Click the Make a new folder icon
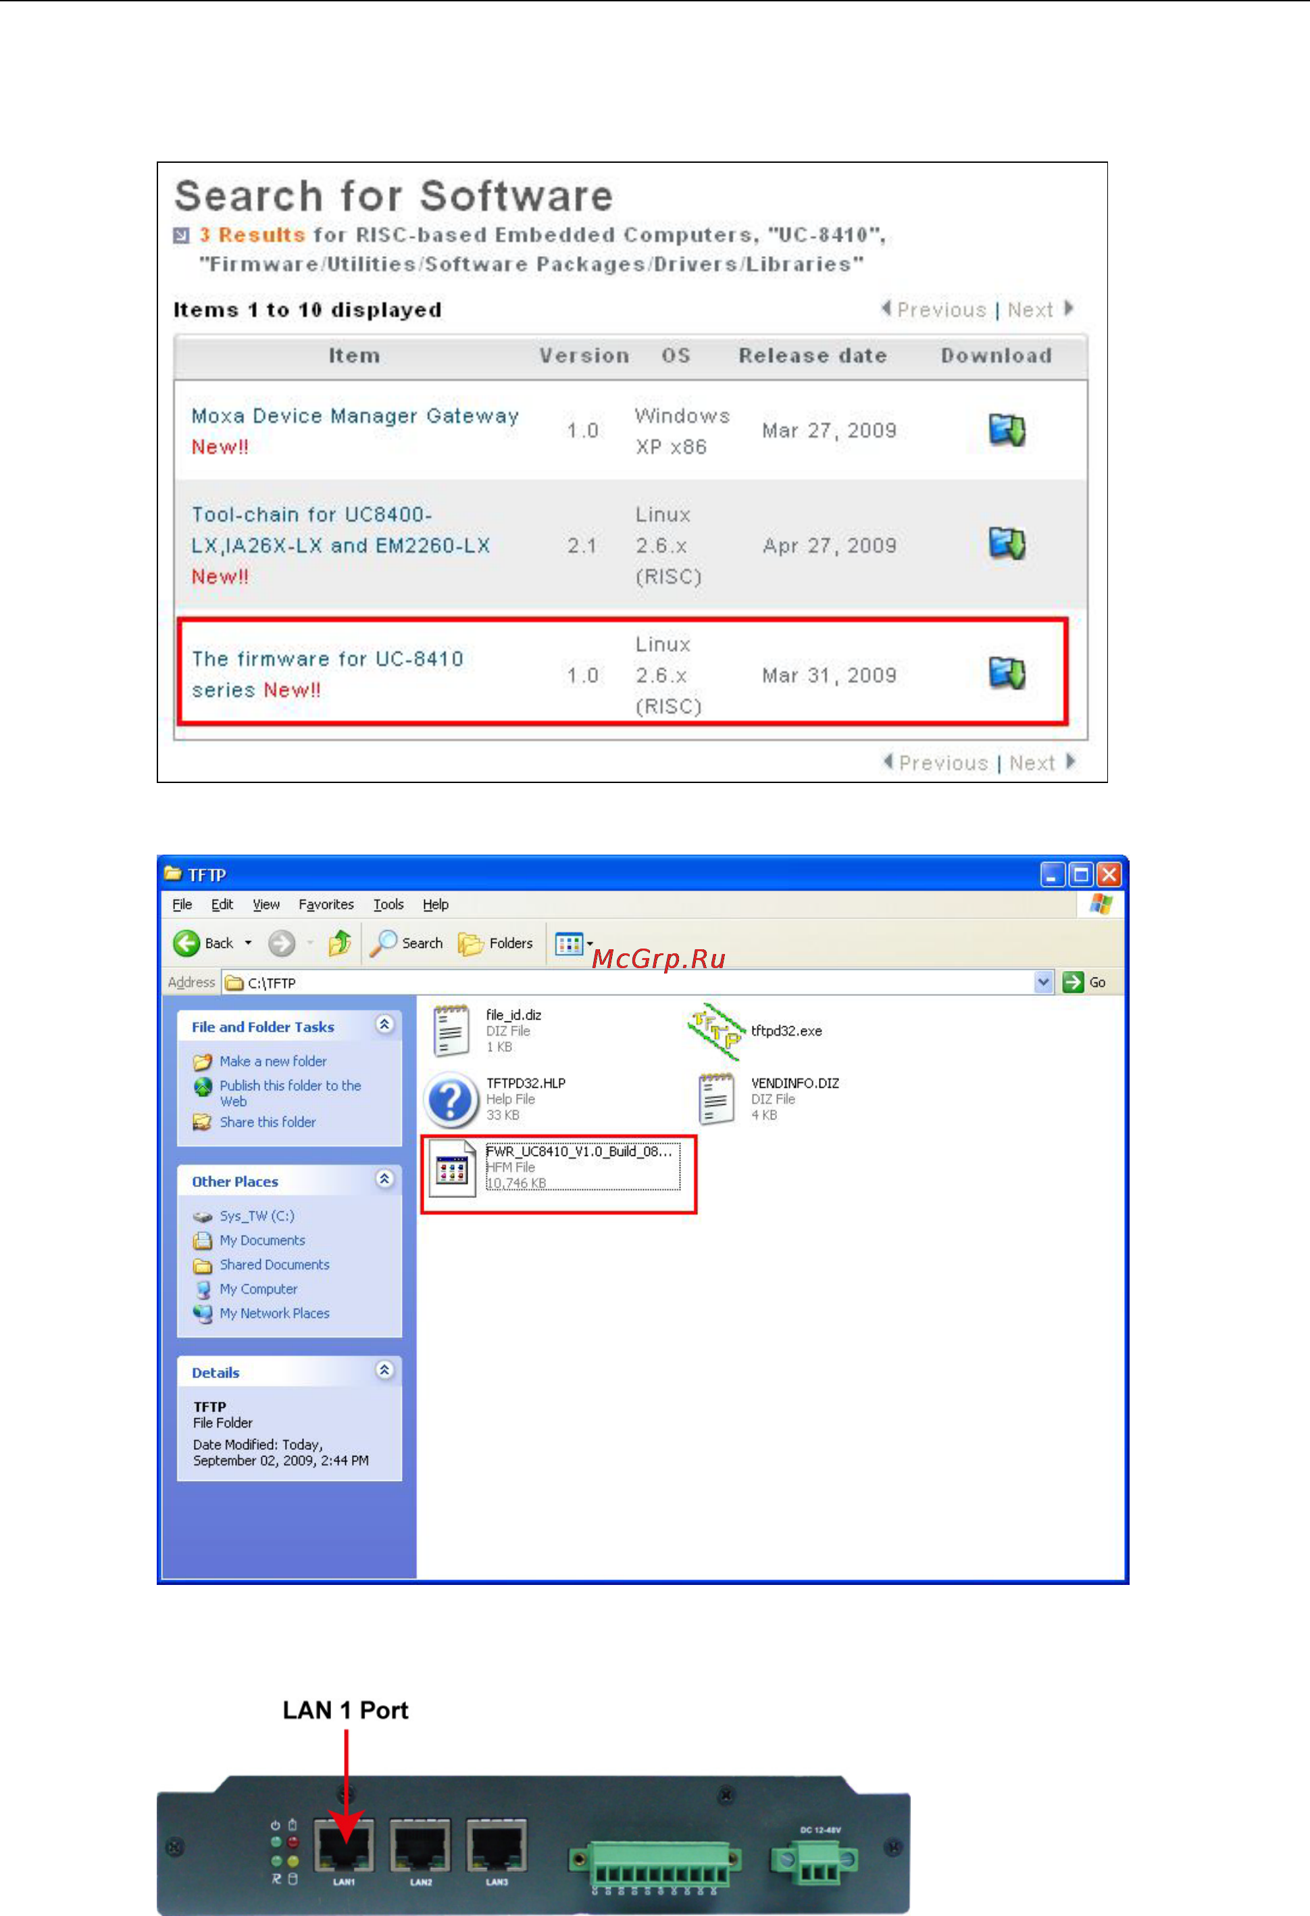The height and width of the screenshot is (1916, 1310). (x=202, y=1062)
